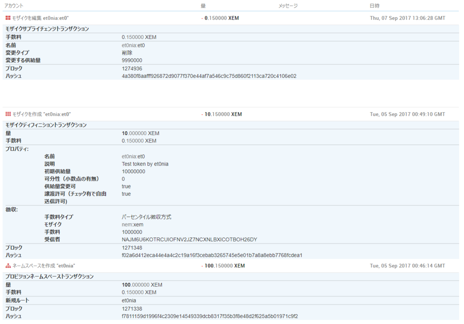
Task: Click the -10.150000 XEM amount
Action: [222, 114]
